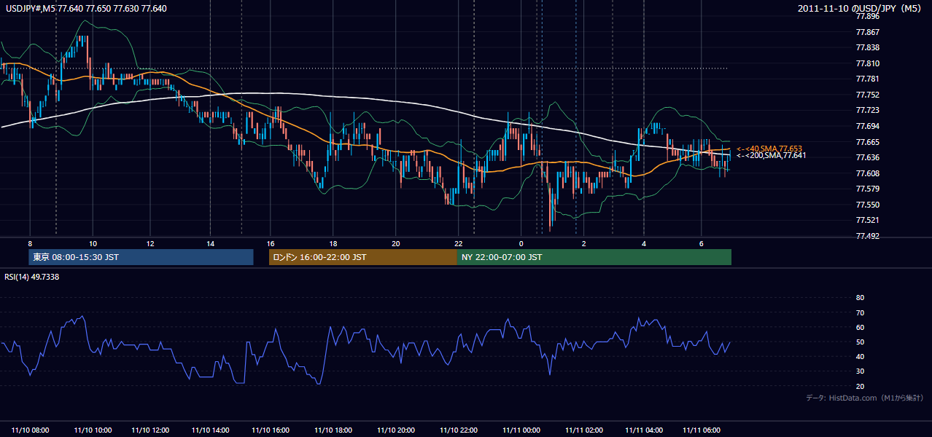This screenshot has width=932, height=437.
Task: Click the 2011-11-10 USD/JPY (M5) title
Action: (x=861, y=9)
